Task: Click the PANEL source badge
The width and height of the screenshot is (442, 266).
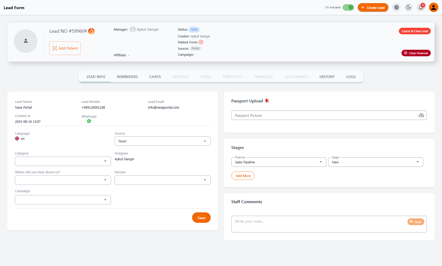Action: [196, 48]
